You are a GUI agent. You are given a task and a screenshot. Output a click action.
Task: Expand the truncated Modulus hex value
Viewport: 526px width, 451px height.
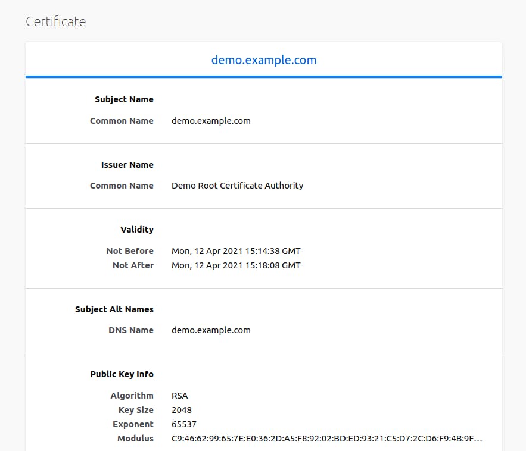(326, 439)
